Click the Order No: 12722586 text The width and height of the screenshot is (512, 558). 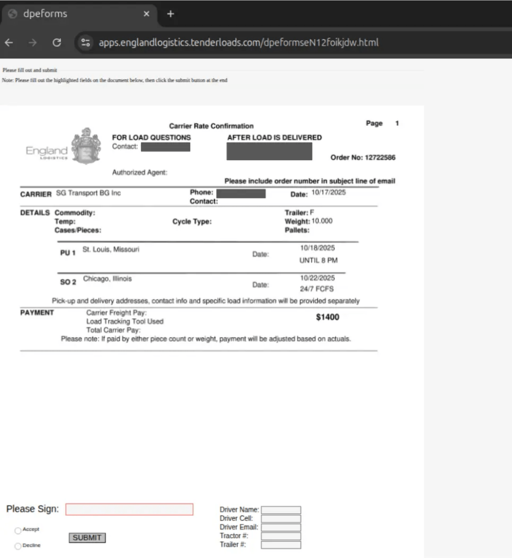[363, 157]
